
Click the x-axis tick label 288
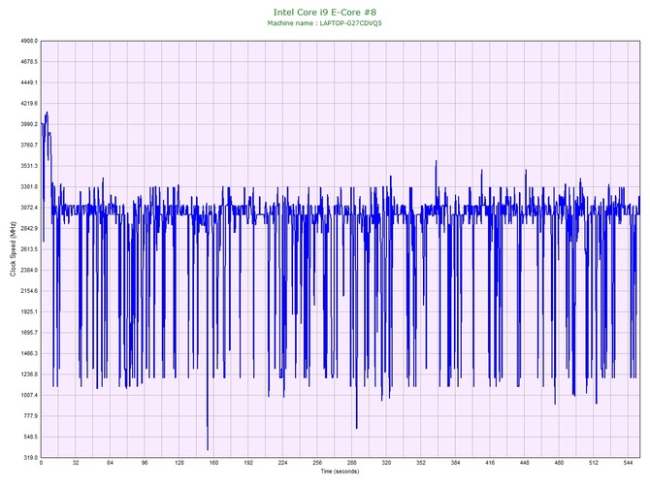[351, 463]
